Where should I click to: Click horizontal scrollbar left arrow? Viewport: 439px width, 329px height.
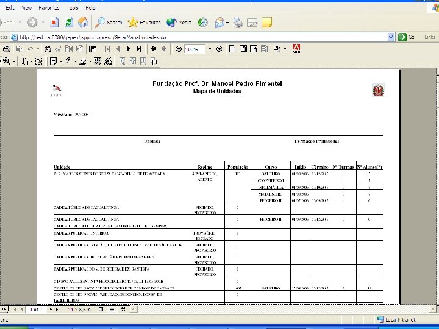coord(134,310)
